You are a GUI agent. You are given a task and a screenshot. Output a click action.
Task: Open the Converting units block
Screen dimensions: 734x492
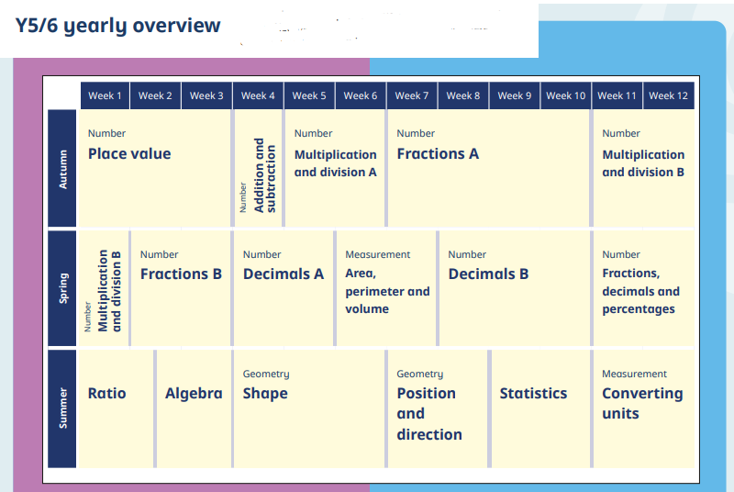pyautogui.click(x=644, y=408)
